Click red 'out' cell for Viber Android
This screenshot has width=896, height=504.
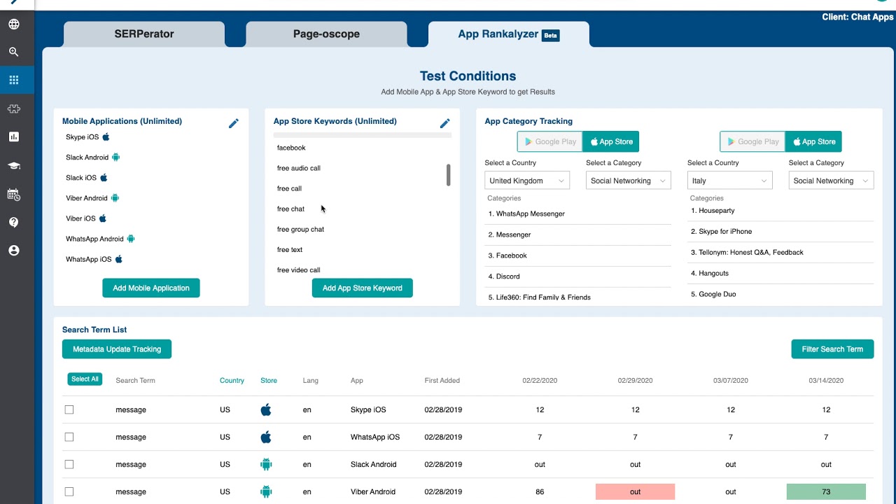pos(635,491)
